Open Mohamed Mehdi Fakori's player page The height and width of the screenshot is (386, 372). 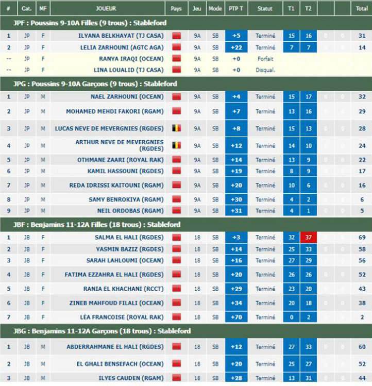[114, 112]
